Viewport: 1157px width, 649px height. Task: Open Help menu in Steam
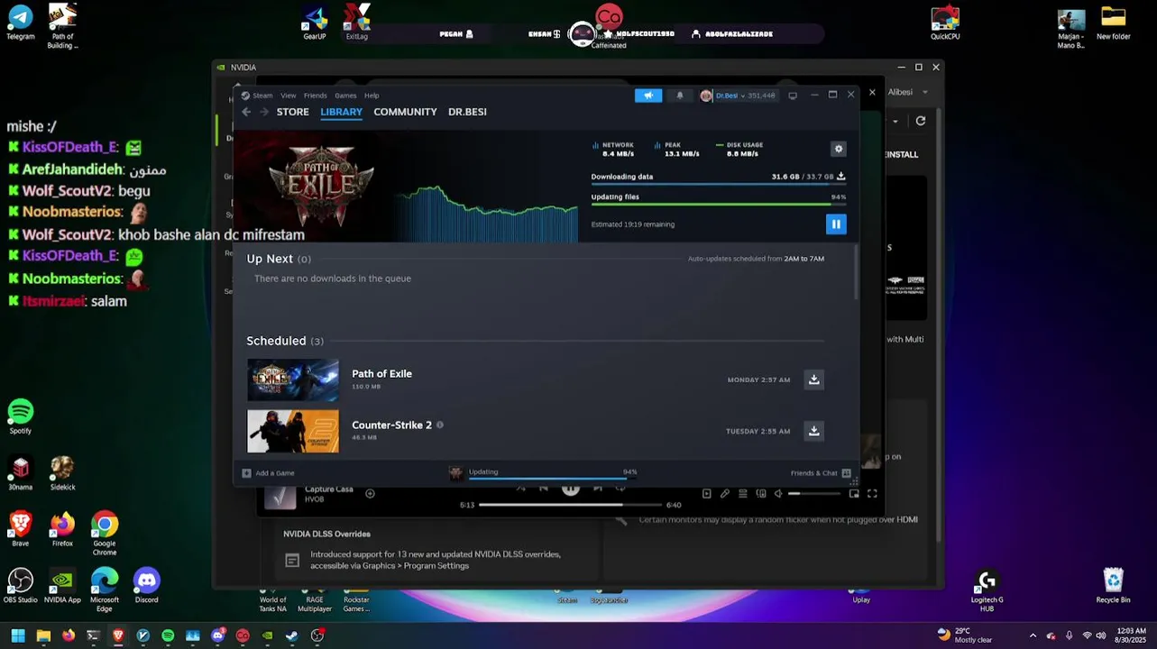[x=372, y=96]
